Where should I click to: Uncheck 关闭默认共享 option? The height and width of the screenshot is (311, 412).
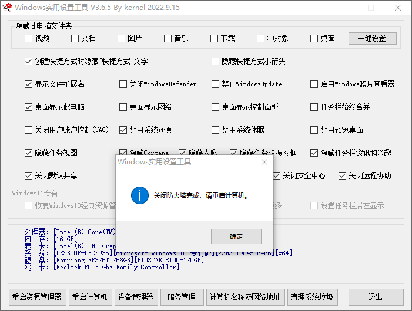pos(28,175)
